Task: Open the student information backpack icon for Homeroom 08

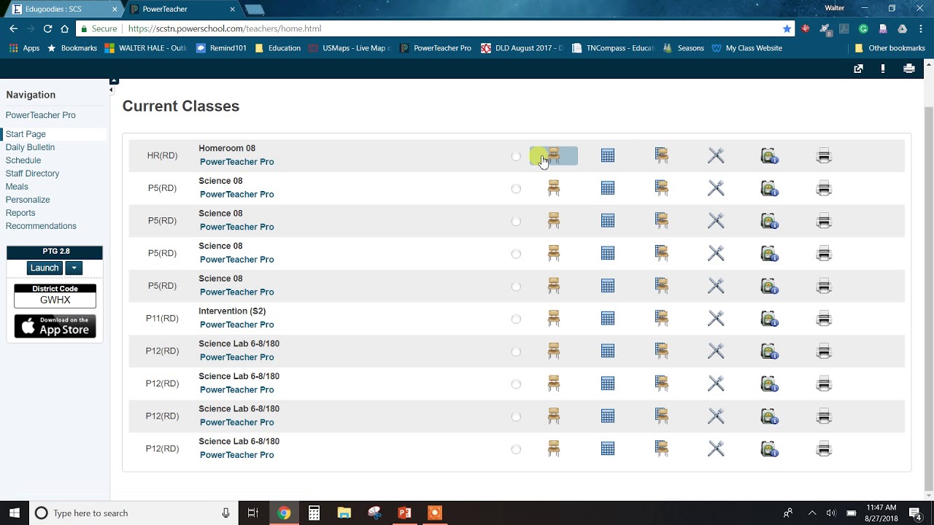Action: tap(769, 155)
